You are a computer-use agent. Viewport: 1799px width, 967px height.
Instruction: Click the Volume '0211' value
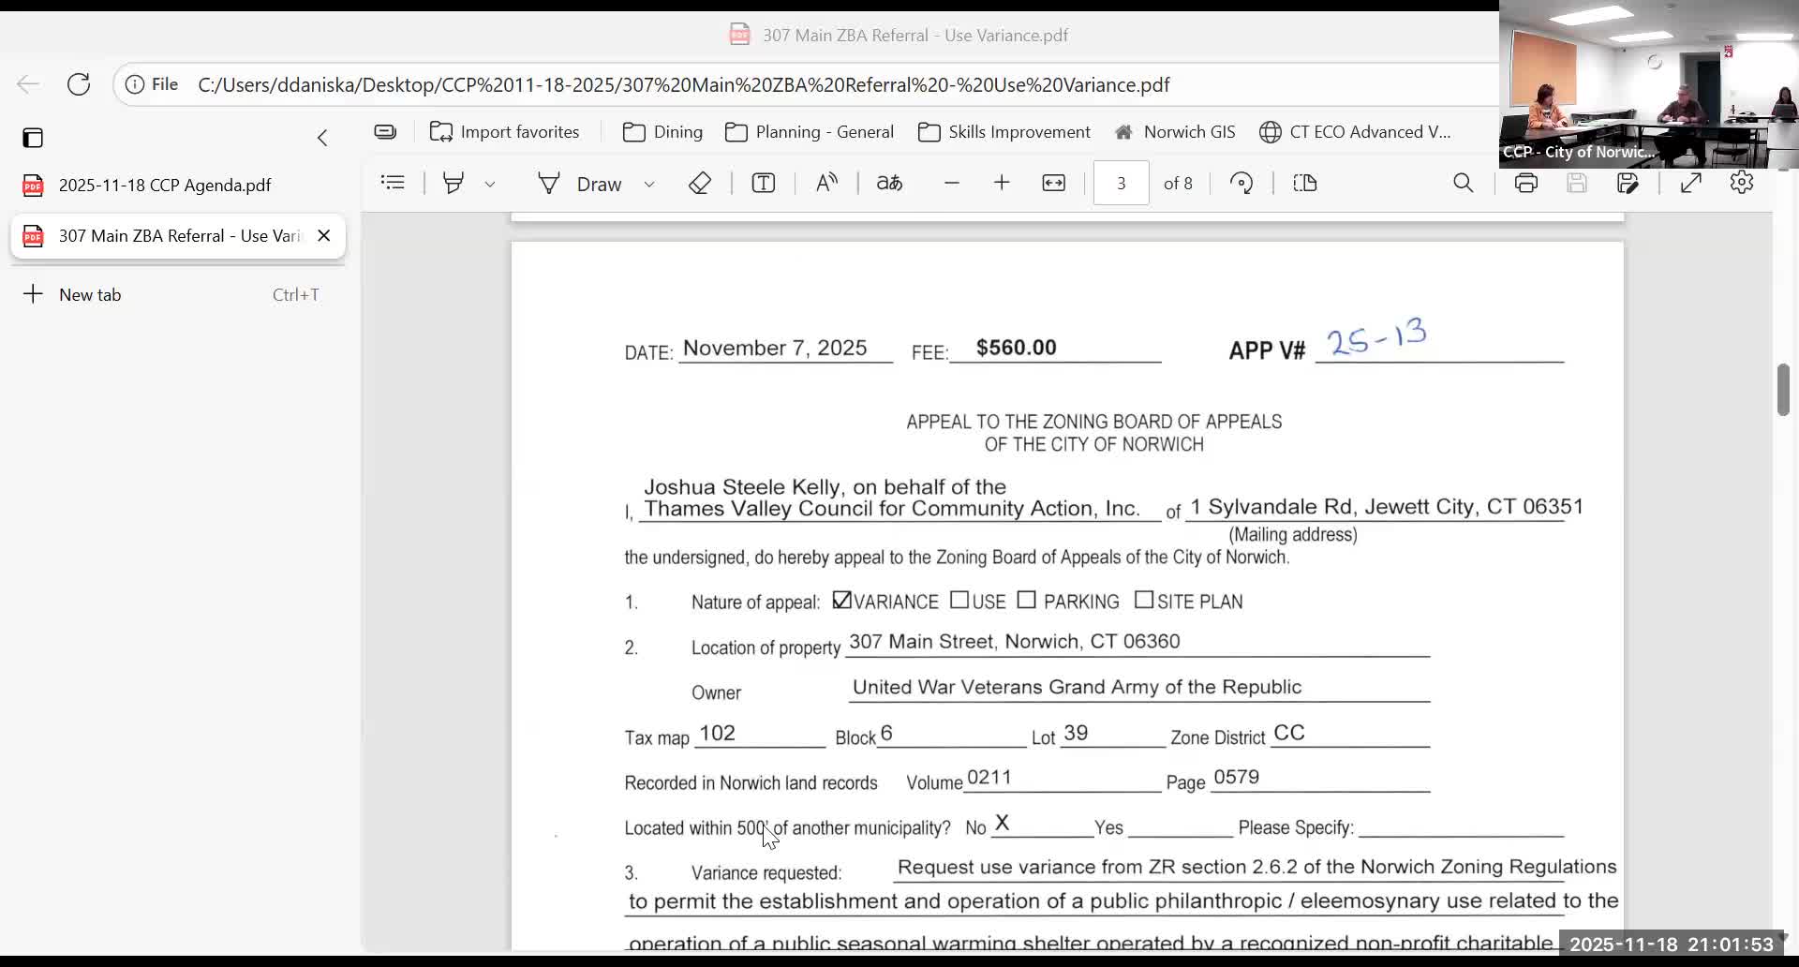click(x=989, y=778)
